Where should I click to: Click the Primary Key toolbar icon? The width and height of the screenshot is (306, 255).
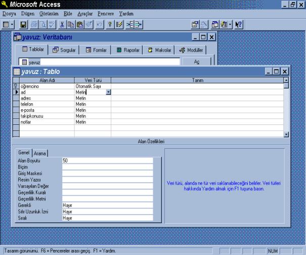pyautogui.click(x=109, y=24)
